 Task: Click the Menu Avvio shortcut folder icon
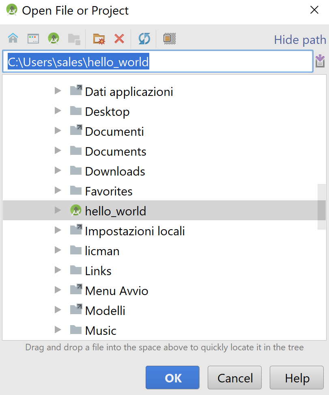point(76,289)
